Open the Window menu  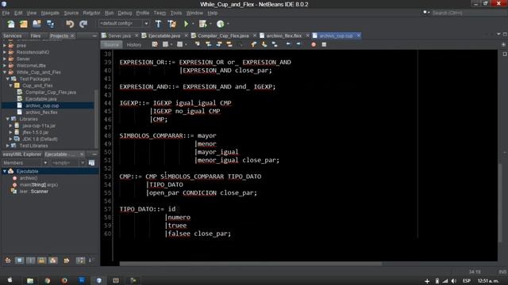pos(194,13)
